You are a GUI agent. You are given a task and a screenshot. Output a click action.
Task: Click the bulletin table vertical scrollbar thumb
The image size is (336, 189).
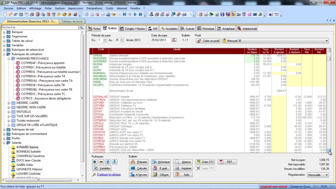pyautogui.click(x=329, y=59)
